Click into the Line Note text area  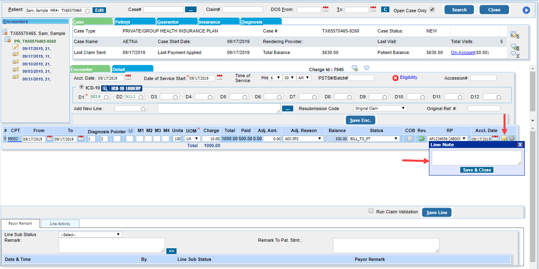tap(477, 158)
